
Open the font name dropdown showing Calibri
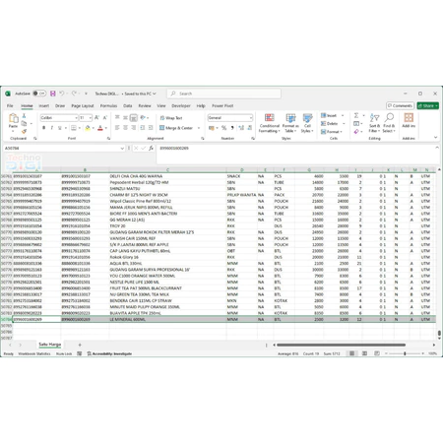(x=76, y=118)
